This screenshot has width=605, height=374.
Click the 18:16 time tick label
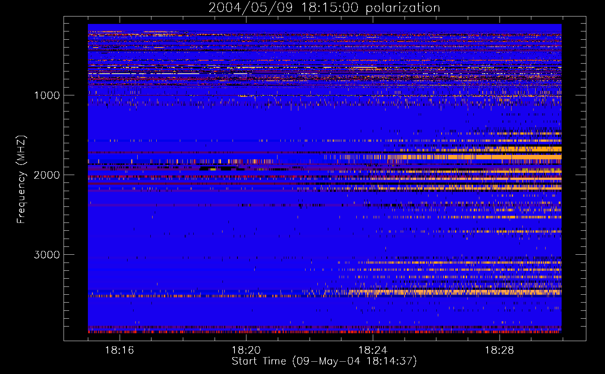(x=119, y=350)
